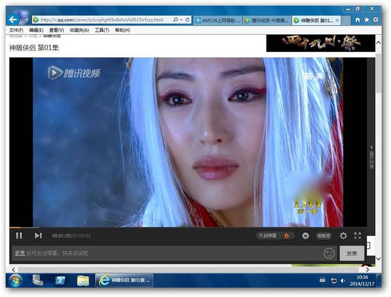Screen dimensions: 391x297
Task: Click the video frame to toggle playback
Action: (x=188, y=142)
